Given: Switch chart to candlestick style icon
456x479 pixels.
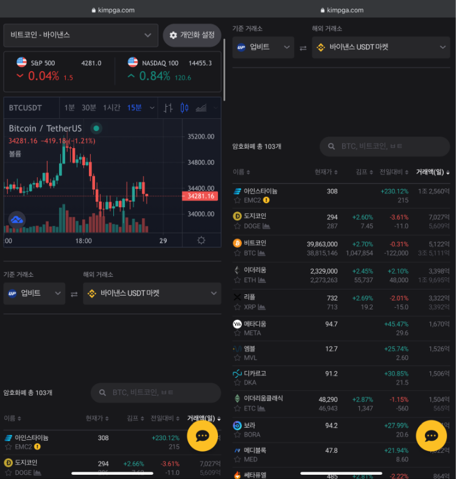Looking at the screenshot, I should point(184,107).
